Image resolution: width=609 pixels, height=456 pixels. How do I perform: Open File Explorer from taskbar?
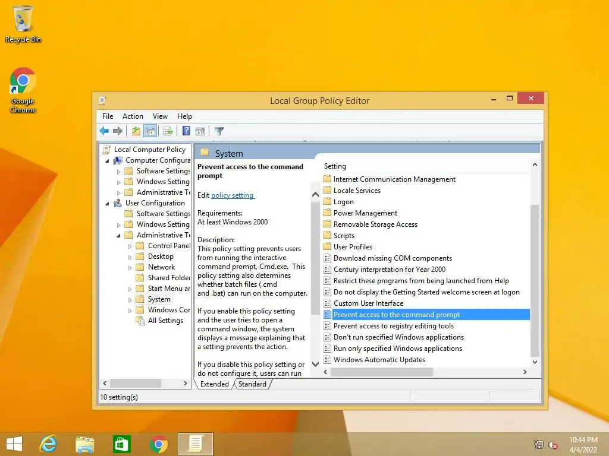[85, 444]
